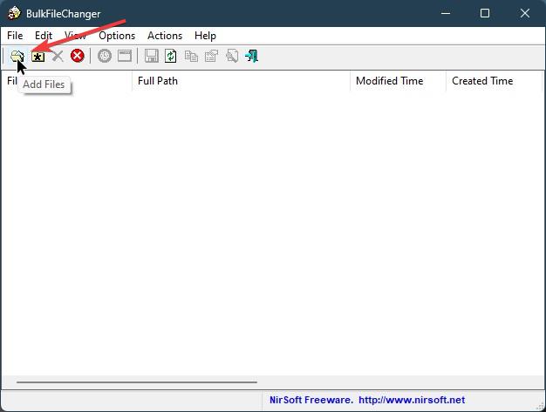Click the Execute Command window icon

point(125,56)
